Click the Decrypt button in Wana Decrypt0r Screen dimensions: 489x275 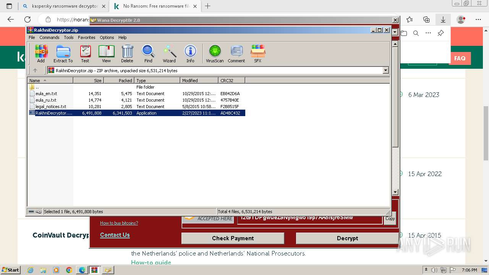pyautogui.click(x=347, y=238)
